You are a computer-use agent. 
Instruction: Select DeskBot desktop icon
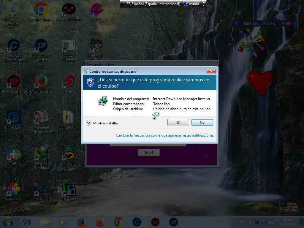click(x=69, y=191)
